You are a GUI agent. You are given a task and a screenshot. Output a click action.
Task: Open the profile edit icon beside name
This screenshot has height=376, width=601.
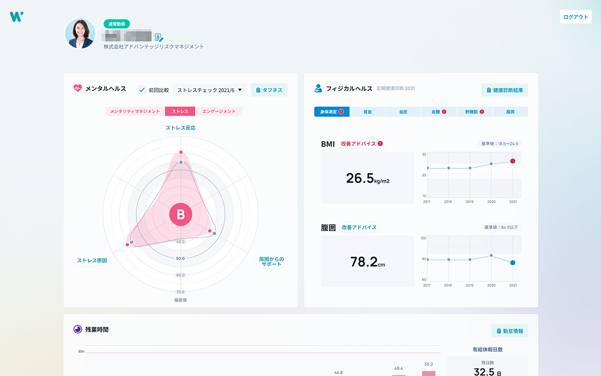tap(159, 37)
